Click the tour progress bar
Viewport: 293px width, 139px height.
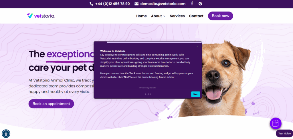[148, 42]
